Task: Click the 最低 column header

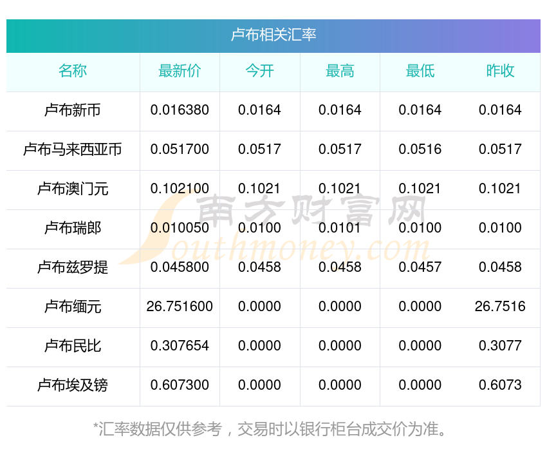Action: 420,71
